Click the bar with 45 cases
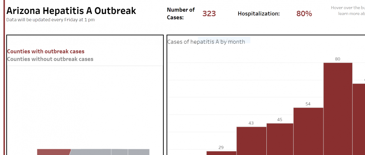The height and width of the screenshot is (155, 365). coord(280,139)
